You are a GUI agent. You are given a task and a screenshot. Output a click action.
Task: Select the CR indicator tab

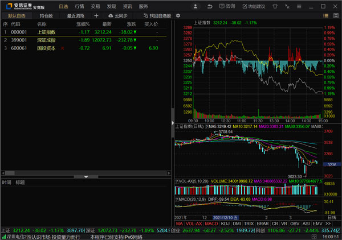point(275,224)
